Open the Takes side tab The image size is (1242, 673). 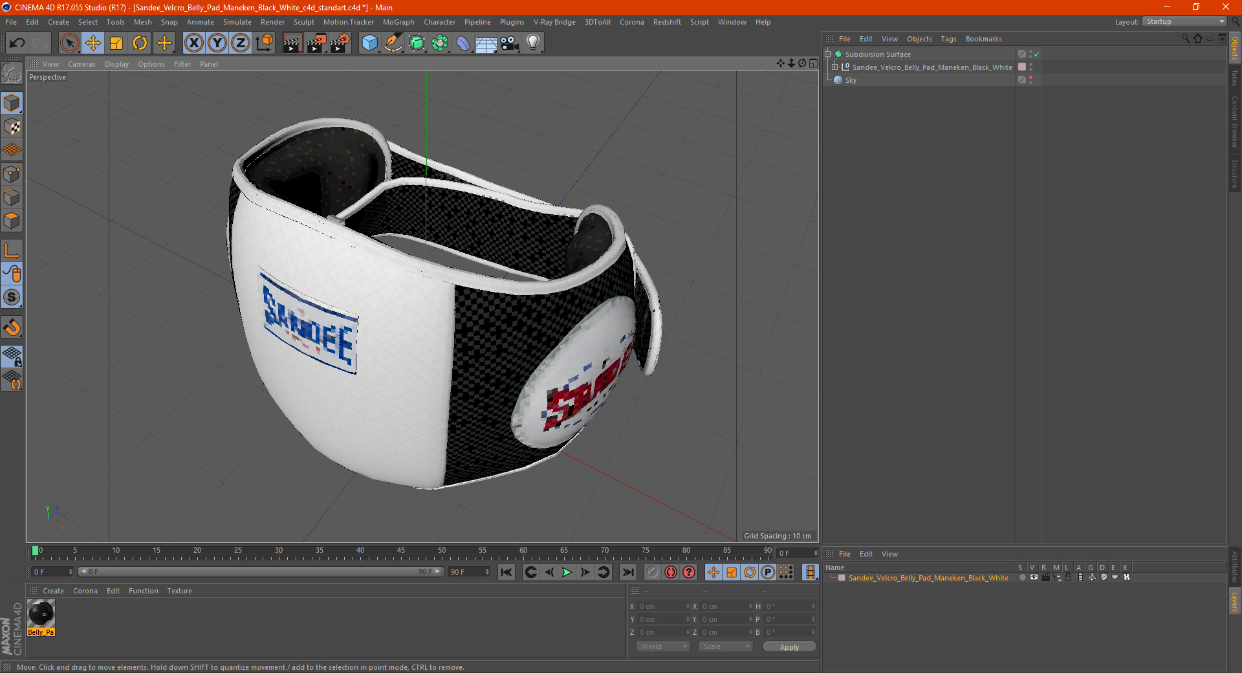point(1235,78)
